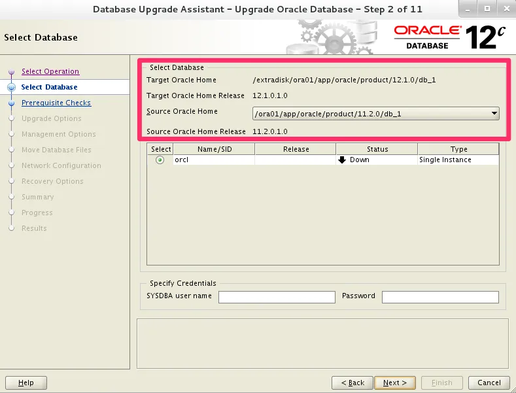This screenshot has width=516, height=393.
Task: Sort table by Name/SID column header
Action: coord(214,149)
